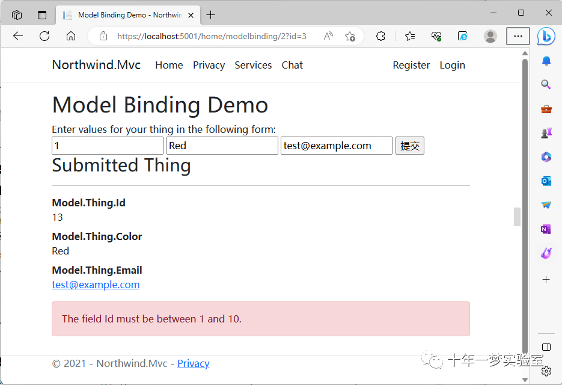
Task: Click the Model Binding Demo heading
Action: click(x=160, y=105)
